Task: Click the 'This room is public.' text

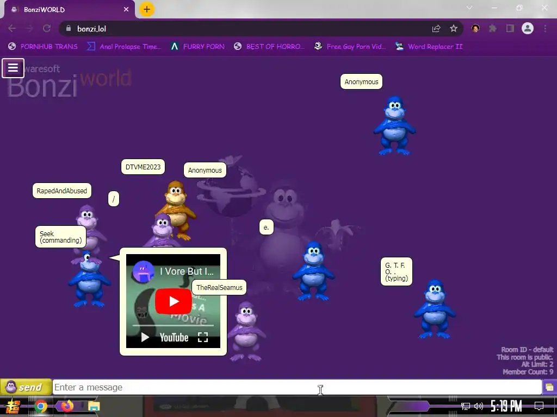Action: click(x=525, y=357)
